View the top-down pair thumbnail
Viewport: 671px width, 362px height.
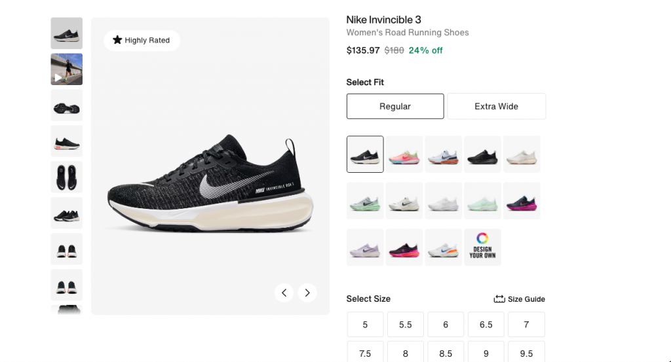point(67,177)
